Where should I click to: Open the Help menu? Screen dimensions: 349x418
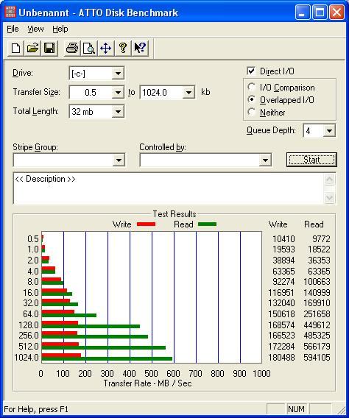coord(60,29)
